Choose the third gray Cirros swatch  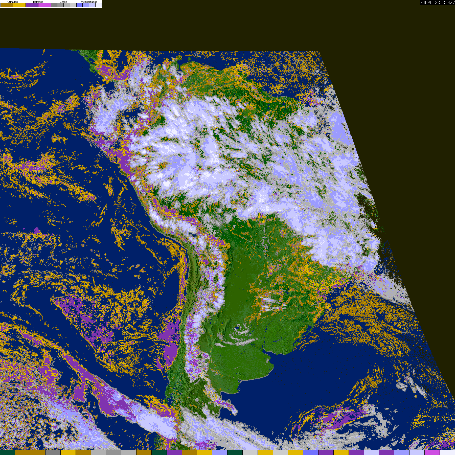pos(67,5)
